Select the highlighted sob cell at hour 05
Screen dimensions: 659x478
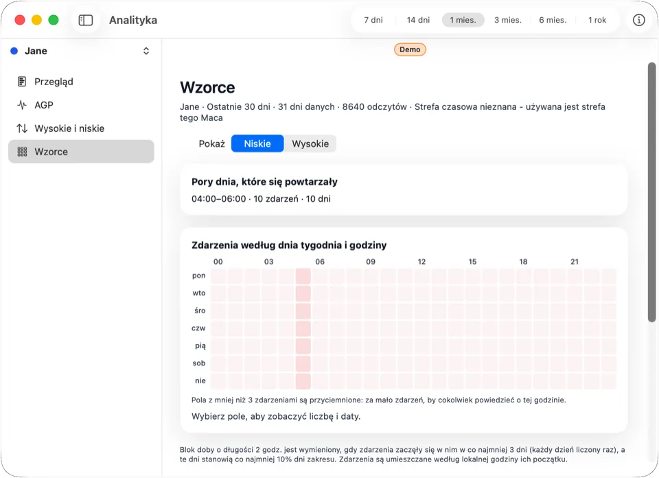[x=303, y=363]
